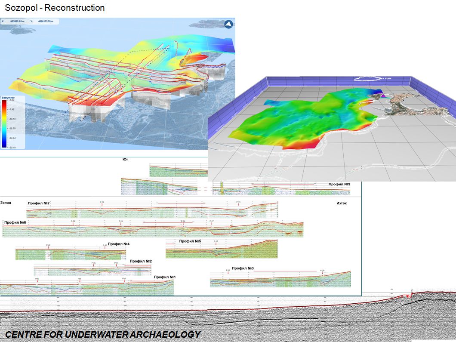Click the 'Профил №5' label
The image size is (456, 342).
190,241
